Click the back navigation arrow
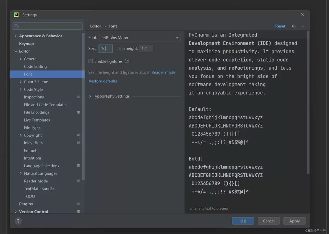 click(294, 26)
